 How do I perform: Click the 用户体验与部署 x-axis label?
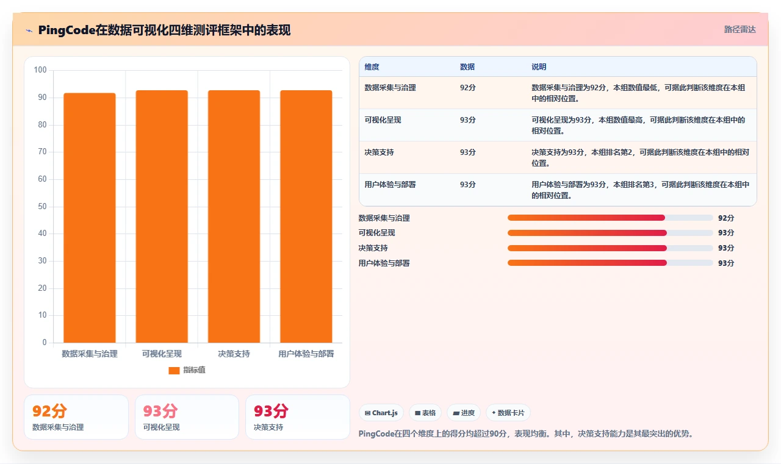coord(306,354)
